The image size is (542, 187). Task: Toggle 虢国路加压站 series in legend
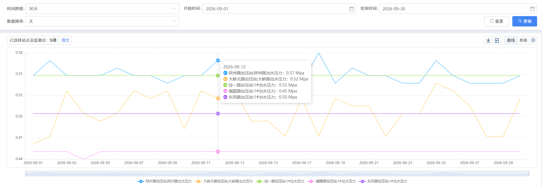coord(331,181)
